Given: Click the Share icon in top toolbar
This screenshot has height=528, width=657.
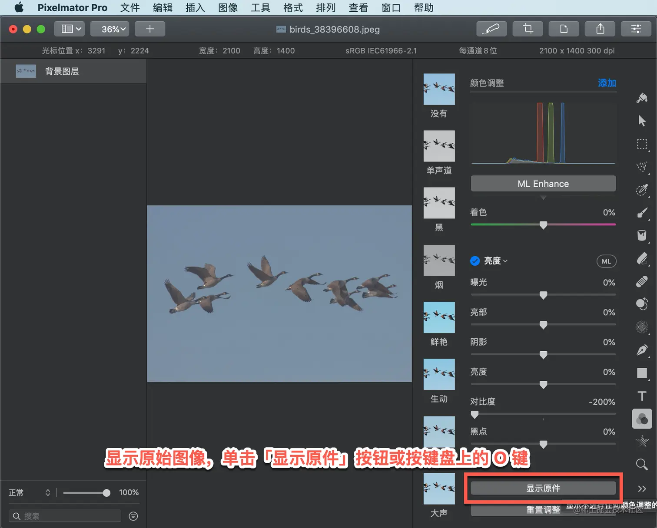Looking at the screenshot, I should coord(600,29).
